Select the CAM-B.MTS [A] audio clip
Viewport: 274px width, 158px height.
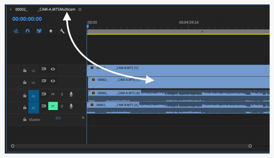(x=178, y=108)
